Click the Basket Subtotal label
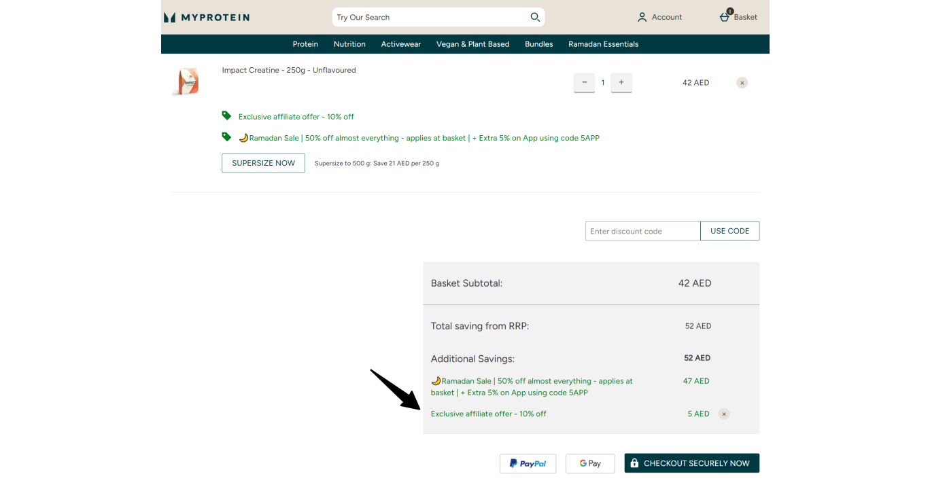The width and height of the screenshot is (930, 489). [x=466, y=283]
